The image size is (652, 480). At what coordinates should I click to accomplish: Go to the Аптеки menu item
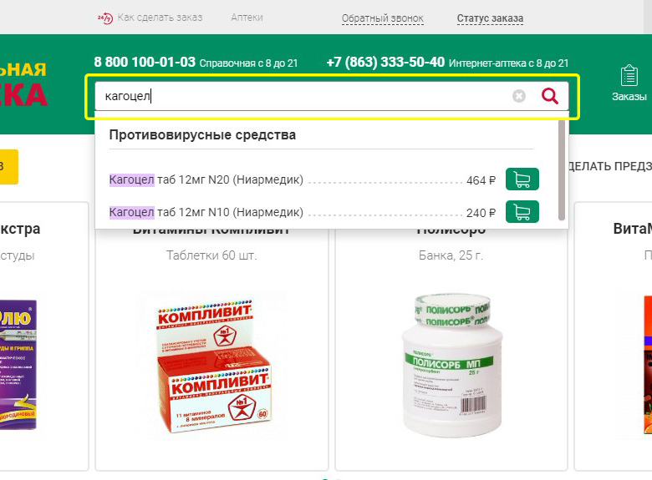[247, 18]
